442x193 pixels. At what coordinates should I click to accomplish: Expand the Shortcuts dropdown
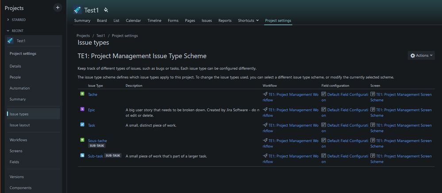pos(248,21)
